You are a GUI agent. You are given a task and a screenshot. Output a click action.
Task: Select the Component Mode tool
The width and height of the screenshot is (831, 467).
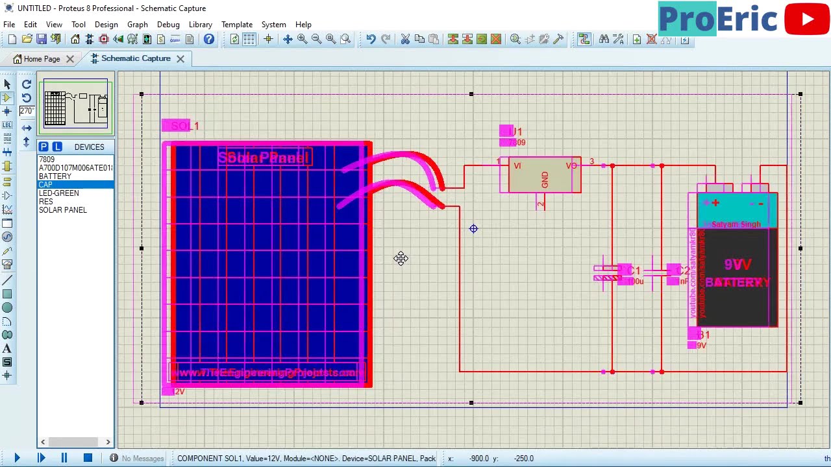pos(7,98)
